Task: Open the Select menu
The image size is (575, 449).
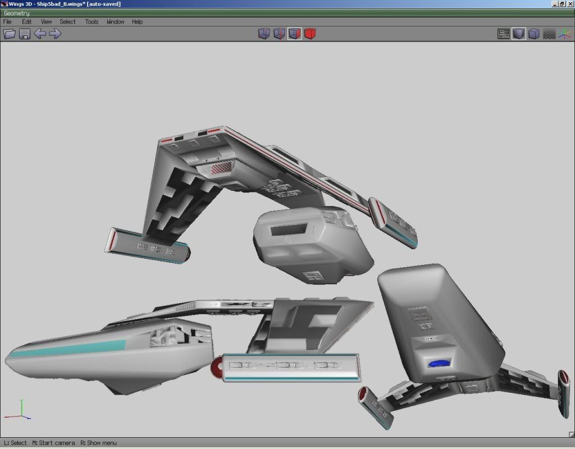Action: [67, 22]
